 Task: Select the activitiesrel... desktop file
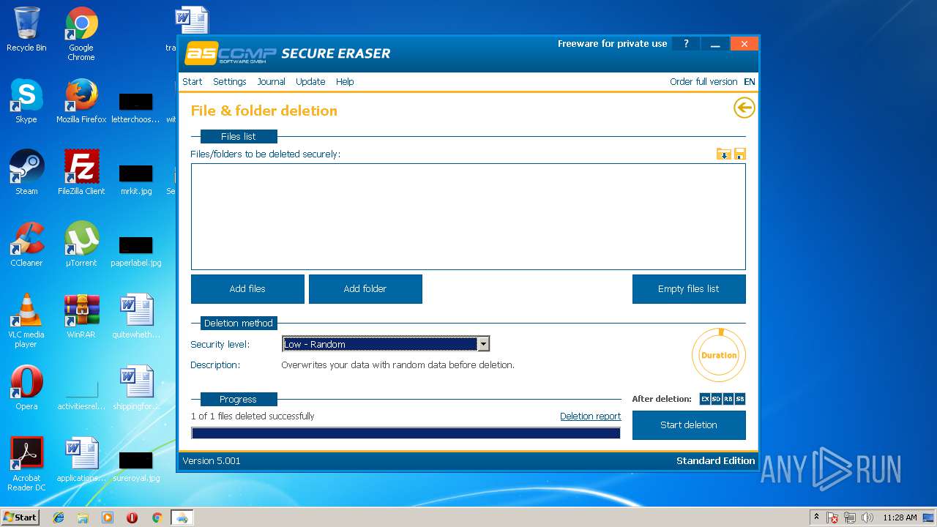[81, 395]
